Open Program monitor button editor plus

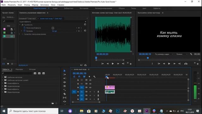click(x=198, y=64)
